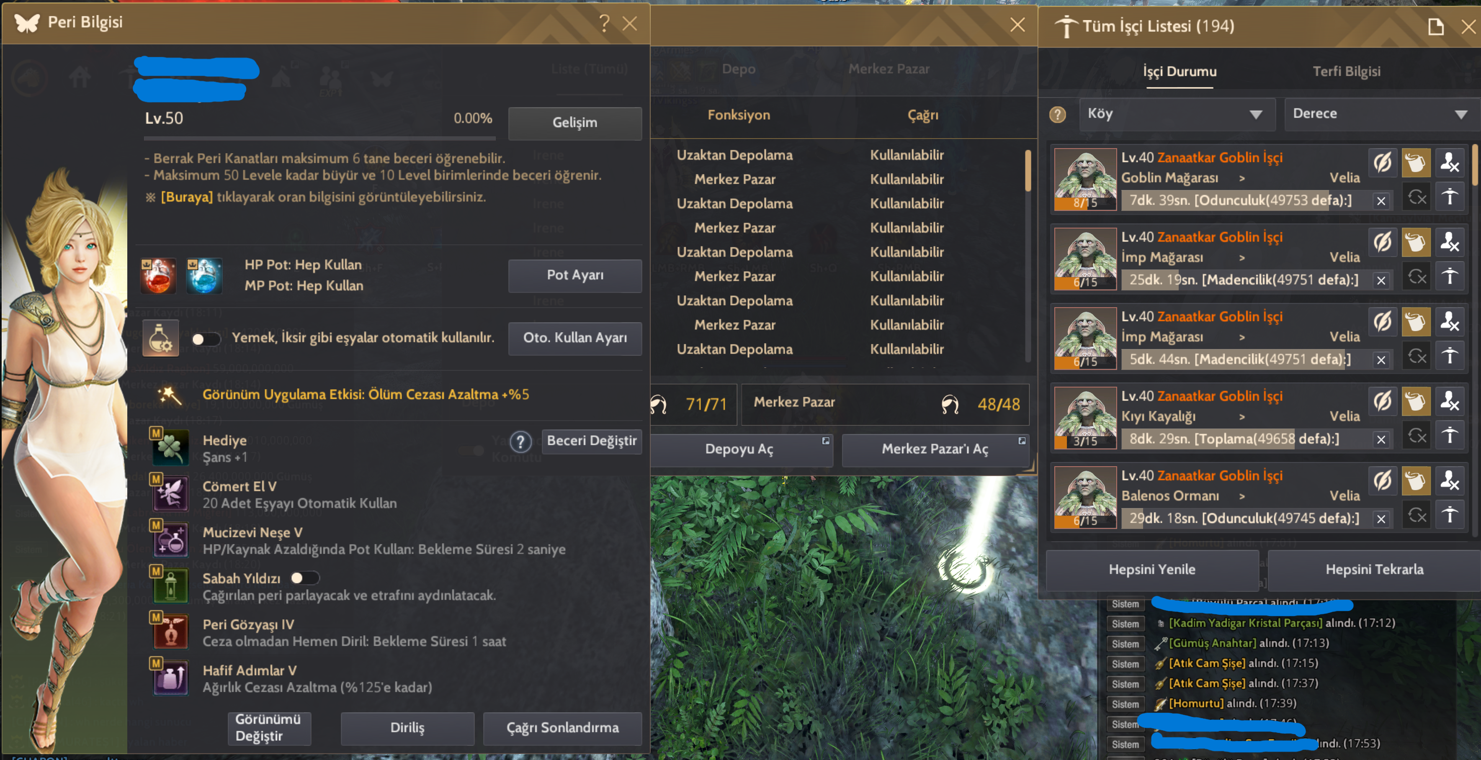The image size is (1481, 760).
Task: Switch to the Merkez Pazar tab
Action: pos(888,69)
